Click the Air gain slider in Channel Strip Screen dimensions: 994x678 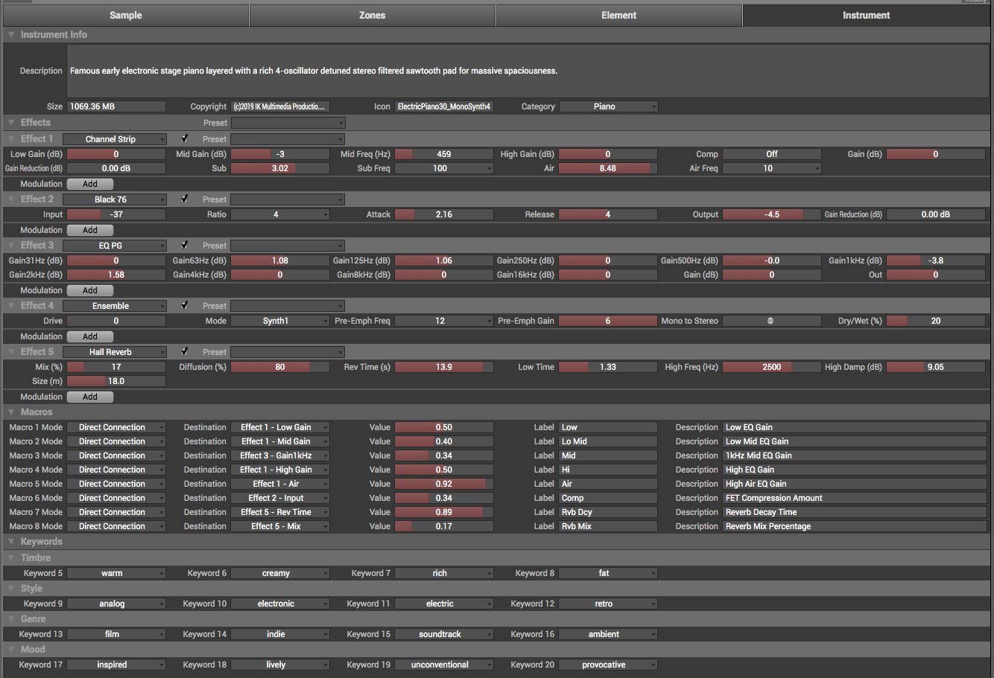(x=607, y=168)
